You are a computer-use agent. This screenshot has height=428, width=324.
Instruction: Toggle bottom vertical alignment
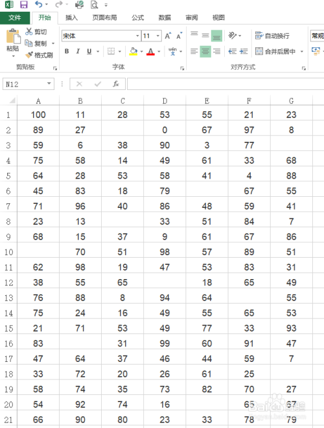coord(217,35)
